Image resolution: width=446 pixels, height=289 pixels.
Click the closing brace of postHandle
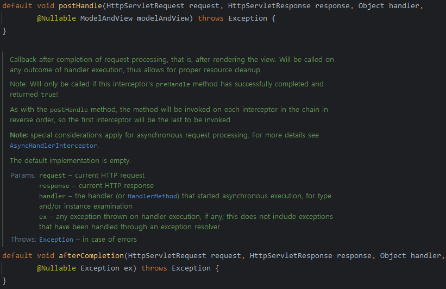pyautogui.click(x=4, y=31)
